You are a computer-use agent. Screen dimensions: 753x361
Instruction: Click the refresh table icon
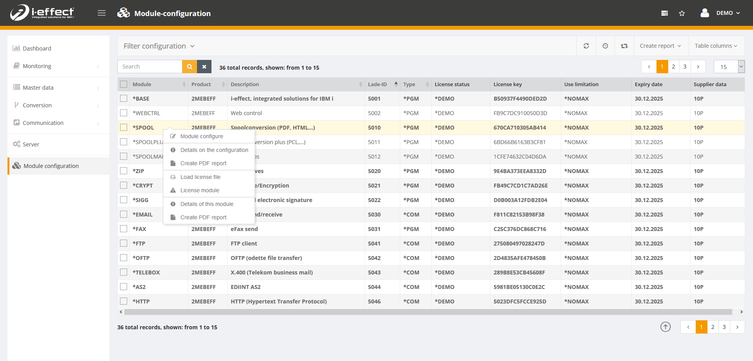coord(586,46)
